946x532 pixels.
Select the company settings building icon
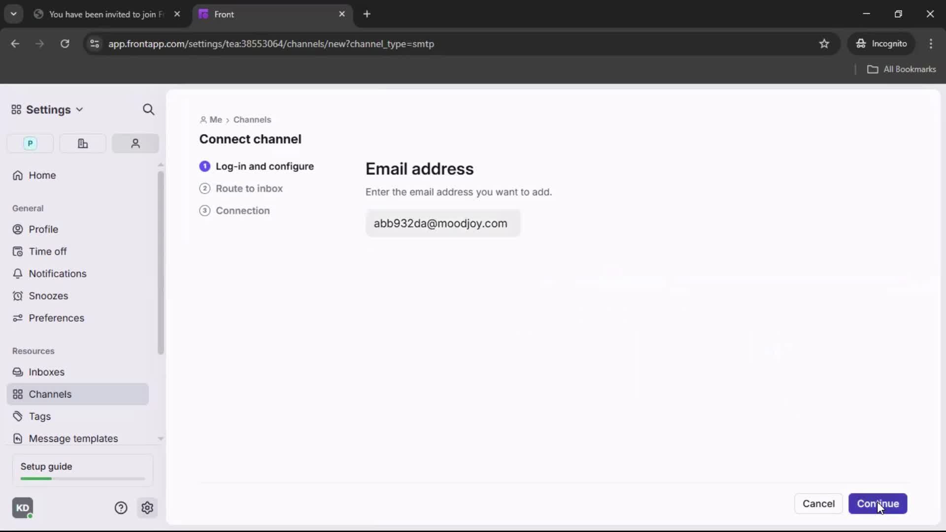pyautogui.click(x=82, y=143)
